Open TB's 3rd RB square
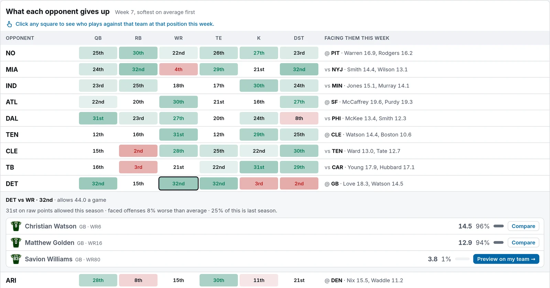The image size is (550, 288). pos(138,167)
